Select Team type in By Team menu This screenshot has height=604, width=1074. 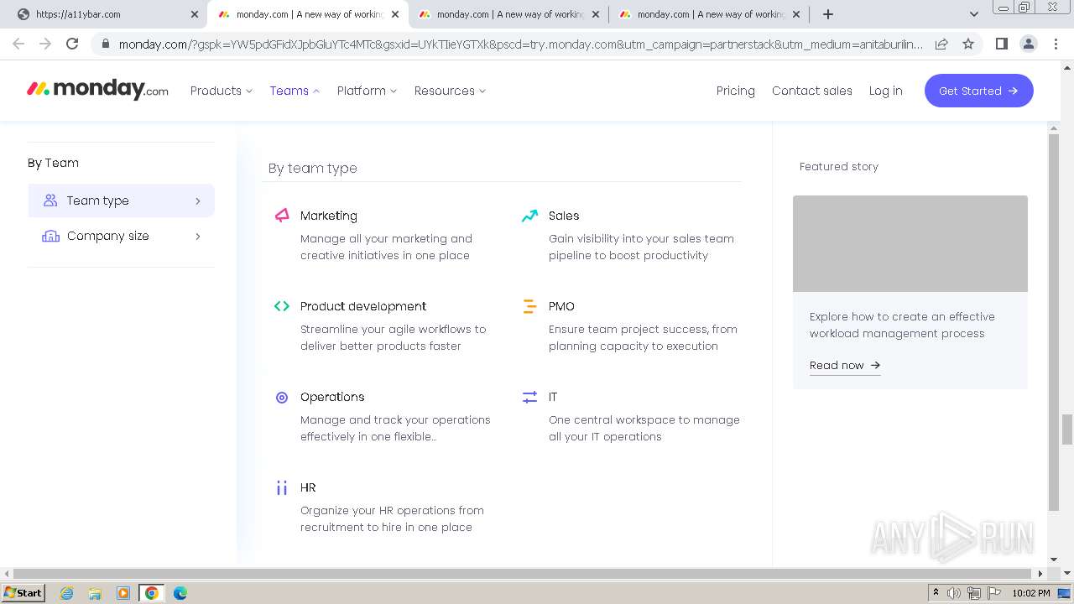[121, 200]
